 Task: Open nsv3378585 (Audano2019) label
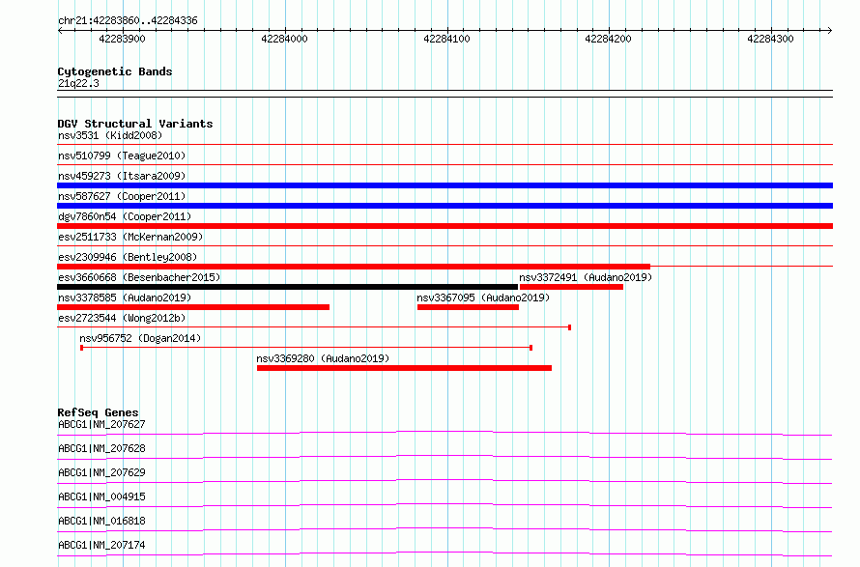[125, 298]
